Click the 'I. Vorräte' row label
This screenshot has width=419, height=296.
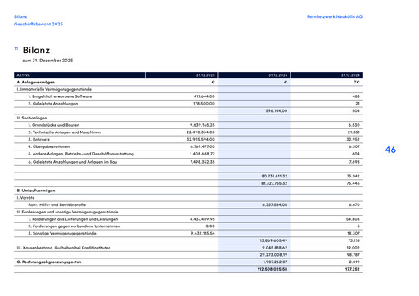(25, 198)
